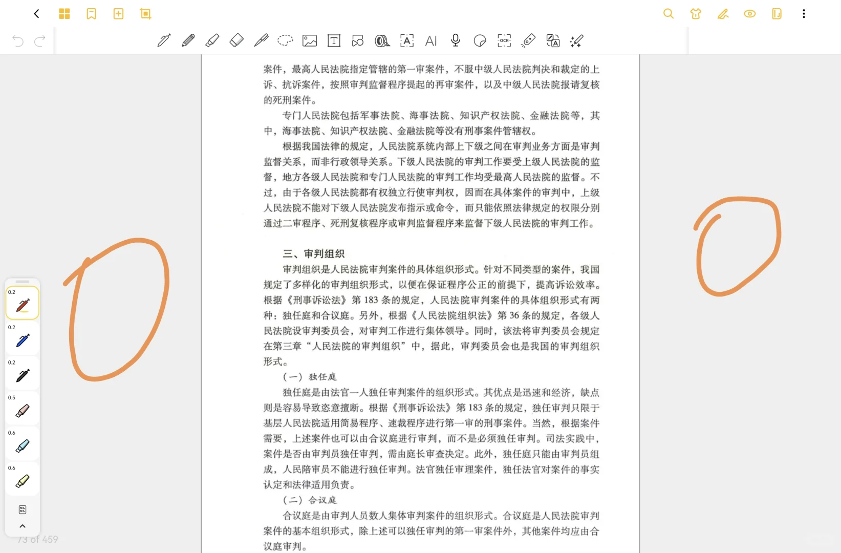Open the AI assistant

[431, 41]
